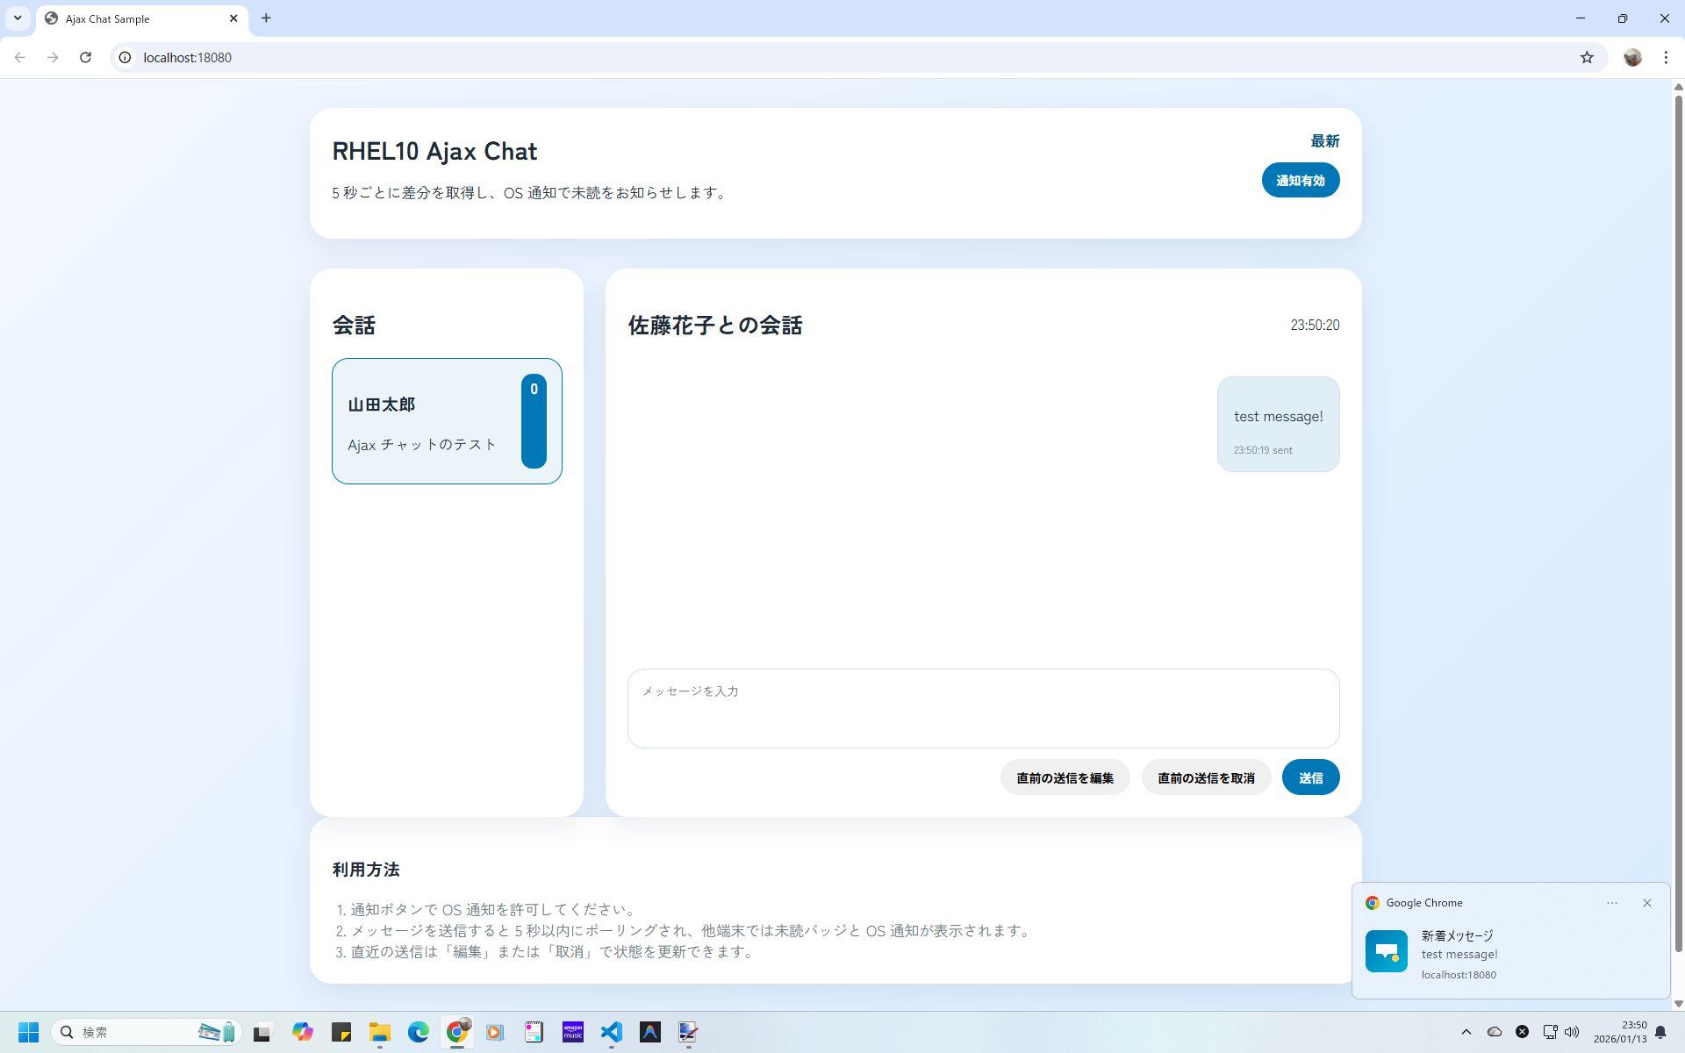Click the bookmark star icon

(1587, 57)
